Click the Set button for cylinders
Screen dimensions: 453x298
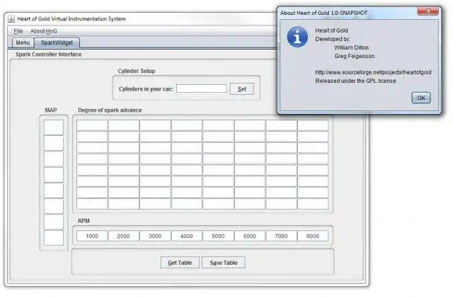click(242, 89)
